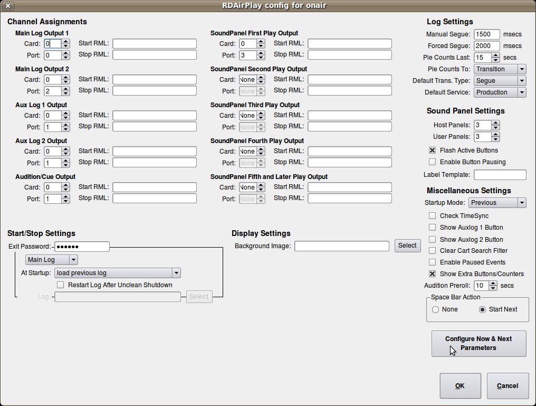536x406 pixels.
Task: Increase Main Log Output 1 Card value
Action: 65,41
